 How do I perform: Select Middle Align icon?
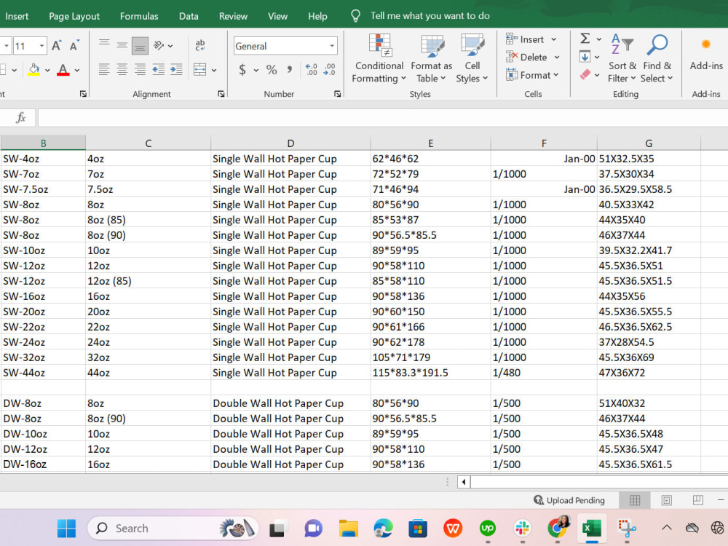click(x=122, y=45)
